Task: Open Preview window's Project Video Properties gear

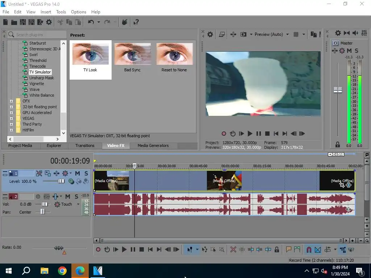Action: click(210, 34)
